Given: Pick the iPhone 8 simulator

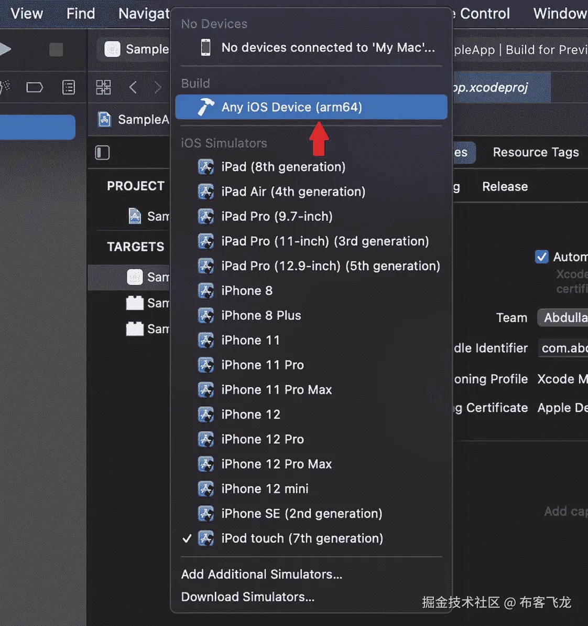Looking at the screenshot, I should 311,291.
